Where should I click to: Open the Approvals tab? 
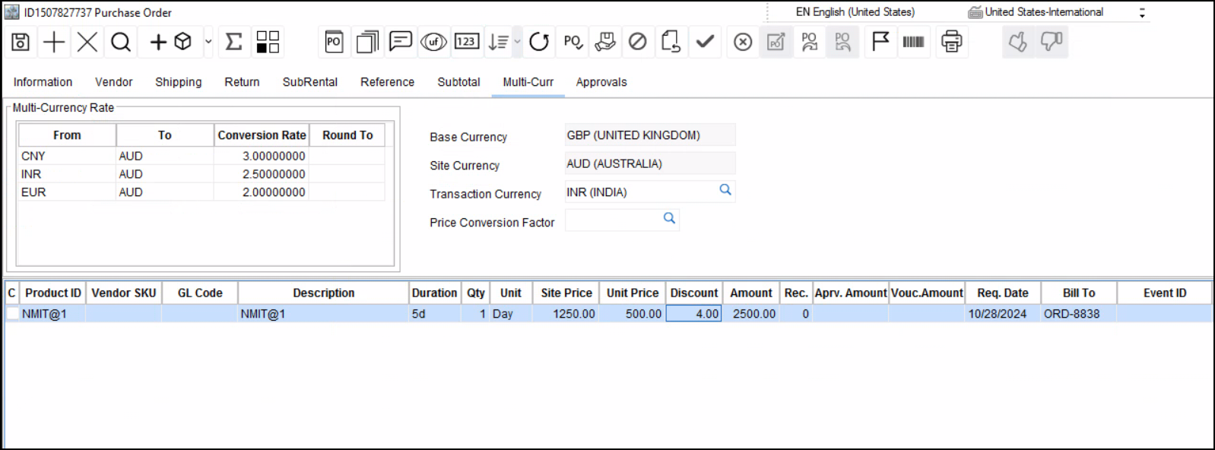(601, 82)
